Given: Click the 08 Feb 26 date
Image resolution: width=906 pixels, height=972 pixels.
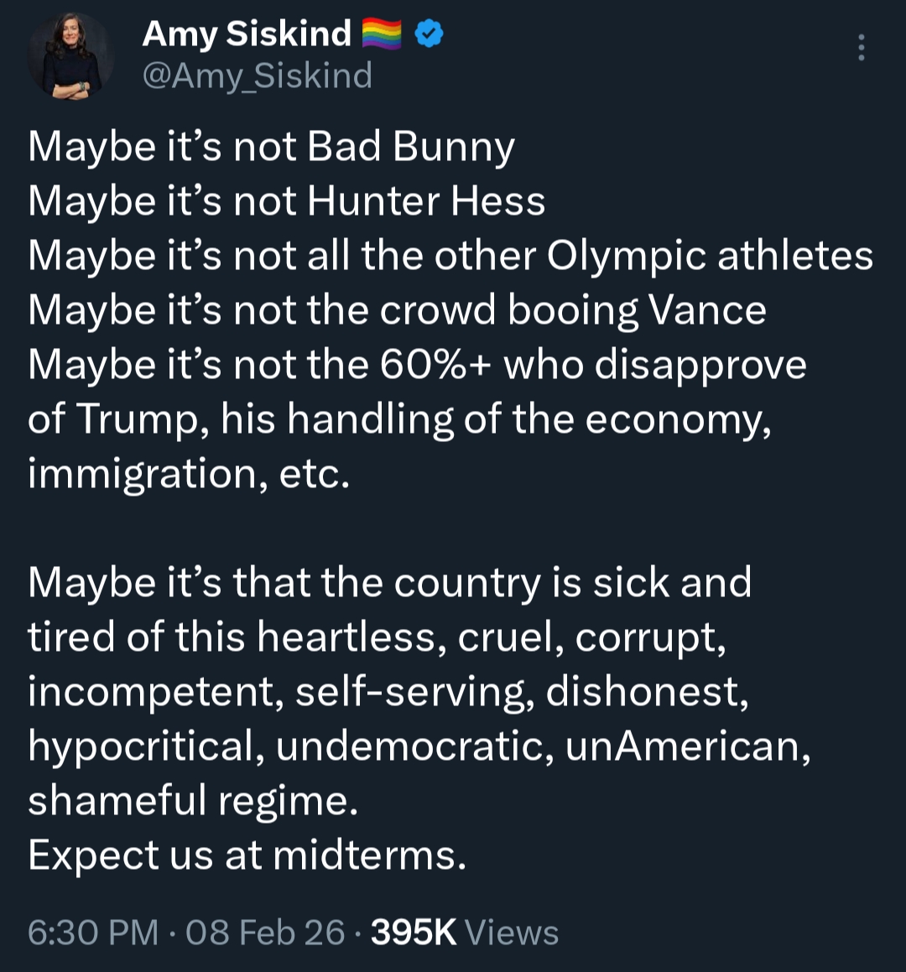Looking at the screenshot, I should click(265, 933).
